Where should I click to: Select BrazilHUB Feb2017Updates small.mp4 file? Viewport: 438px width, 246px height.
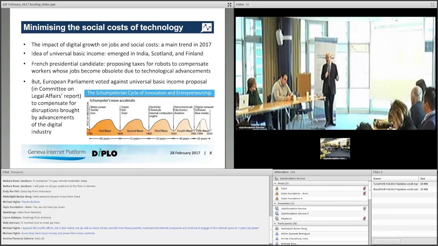click(404, 189)
